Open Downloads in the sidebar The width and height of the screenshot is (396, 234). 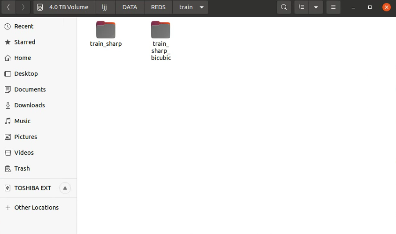point(38,105)
